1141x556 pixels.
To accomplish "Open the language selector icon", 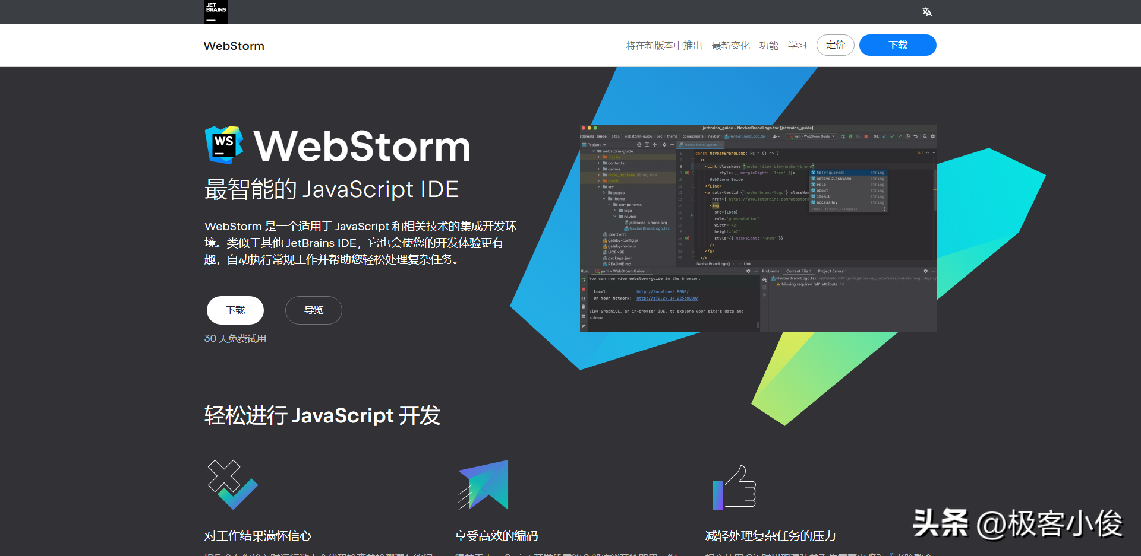I will [x=927, y=12].
